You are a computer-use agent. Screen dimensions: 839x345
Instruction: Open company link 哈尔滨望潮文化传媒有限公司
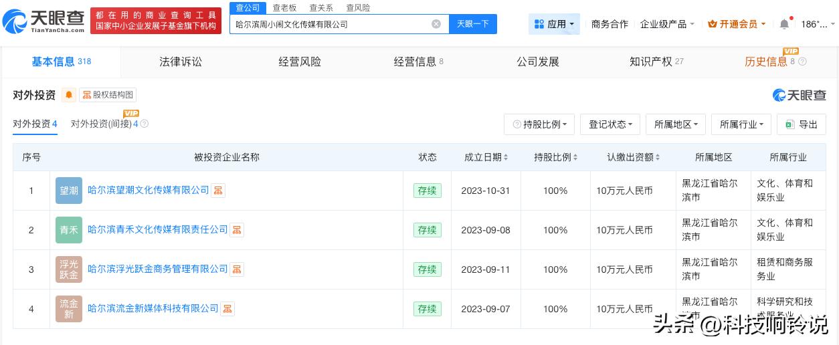[x=149, y=191]
